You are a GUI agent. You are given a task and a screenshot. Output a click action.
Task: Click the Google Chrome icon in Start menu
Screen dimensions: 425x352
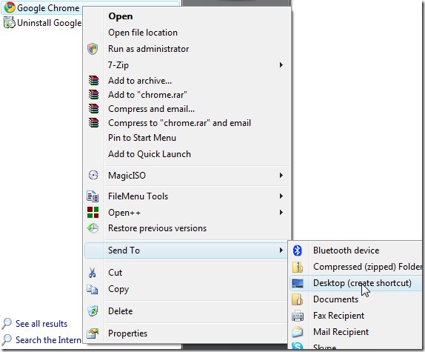[10, 7]
